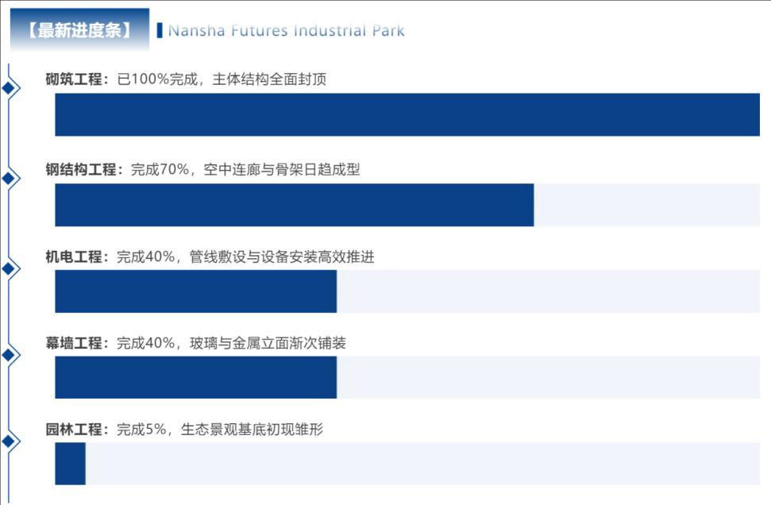Select the 【最新进度条】 header tab
This screenshot has height=505, width=771.
tap(79, 31)
